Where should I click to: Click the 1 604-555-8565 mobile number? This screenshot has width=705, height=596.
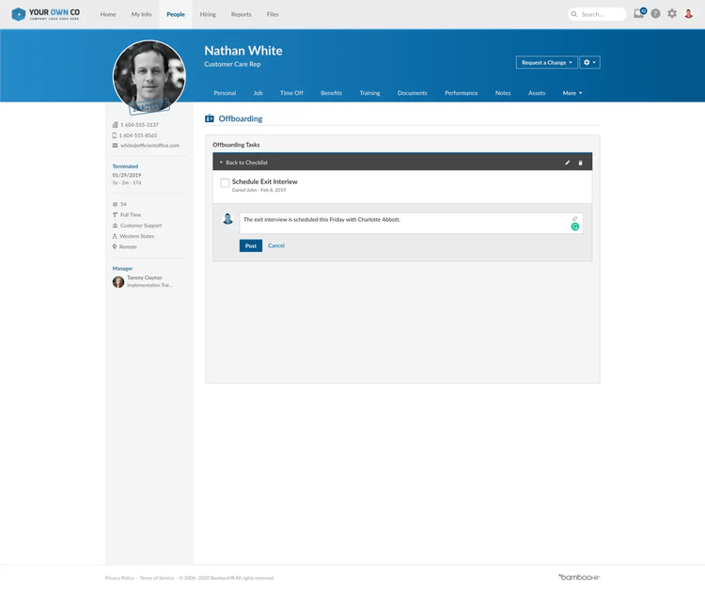coord(138,135)
